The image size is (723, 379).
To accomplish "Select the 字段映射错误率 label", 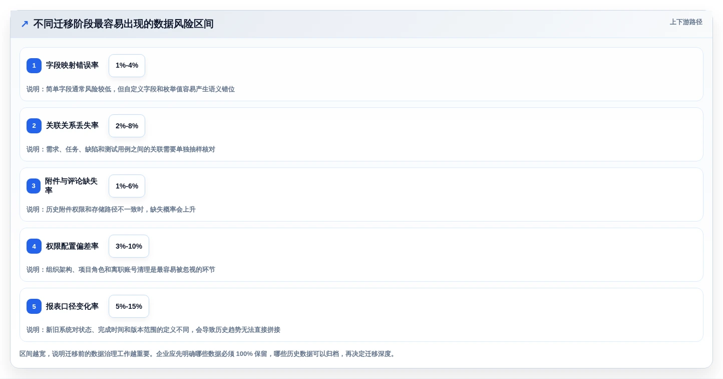I will (x=72, y=65).
